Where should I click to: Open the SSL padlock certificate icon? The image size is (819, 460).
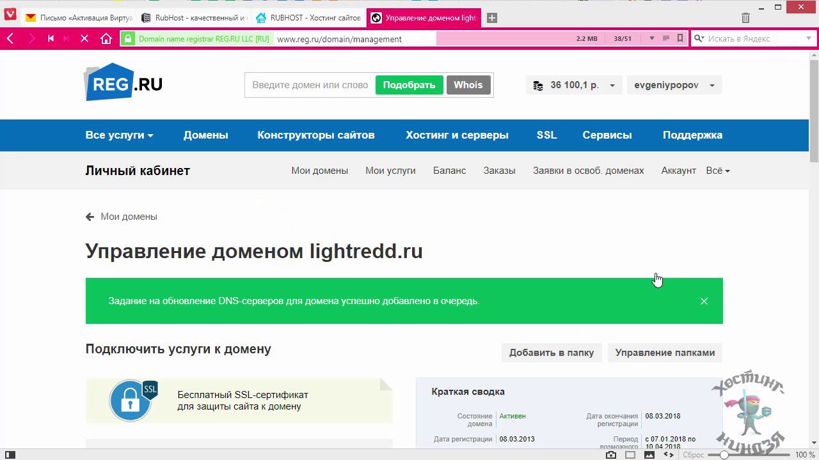tap(132, 401)
